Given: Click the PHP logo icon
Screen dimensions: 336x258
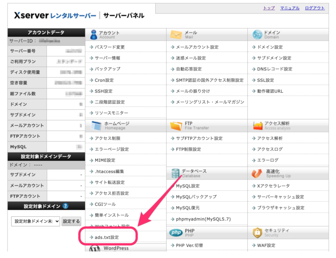Looking at the screenshot, I should tap(176, 232).
